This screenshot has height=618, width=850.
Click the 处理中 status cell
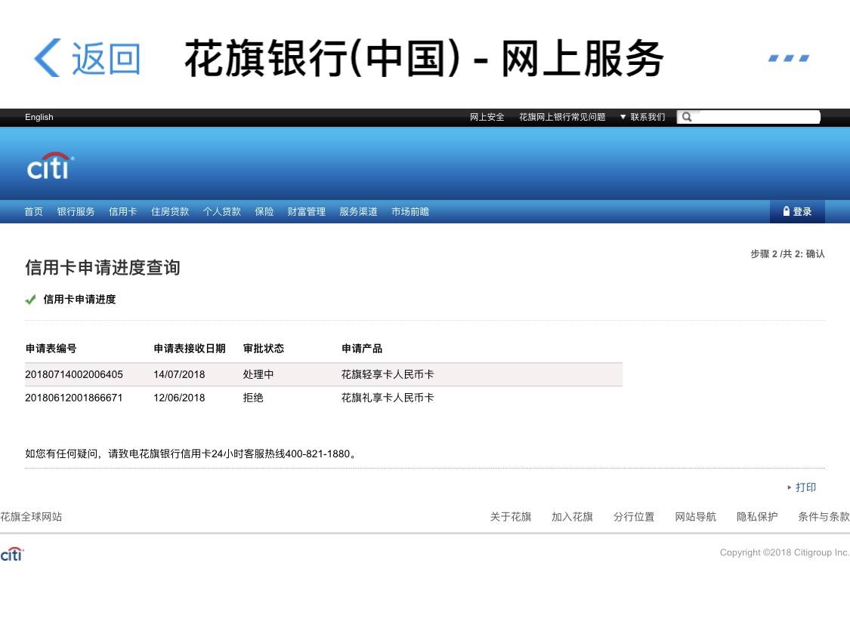pos(258,374)
